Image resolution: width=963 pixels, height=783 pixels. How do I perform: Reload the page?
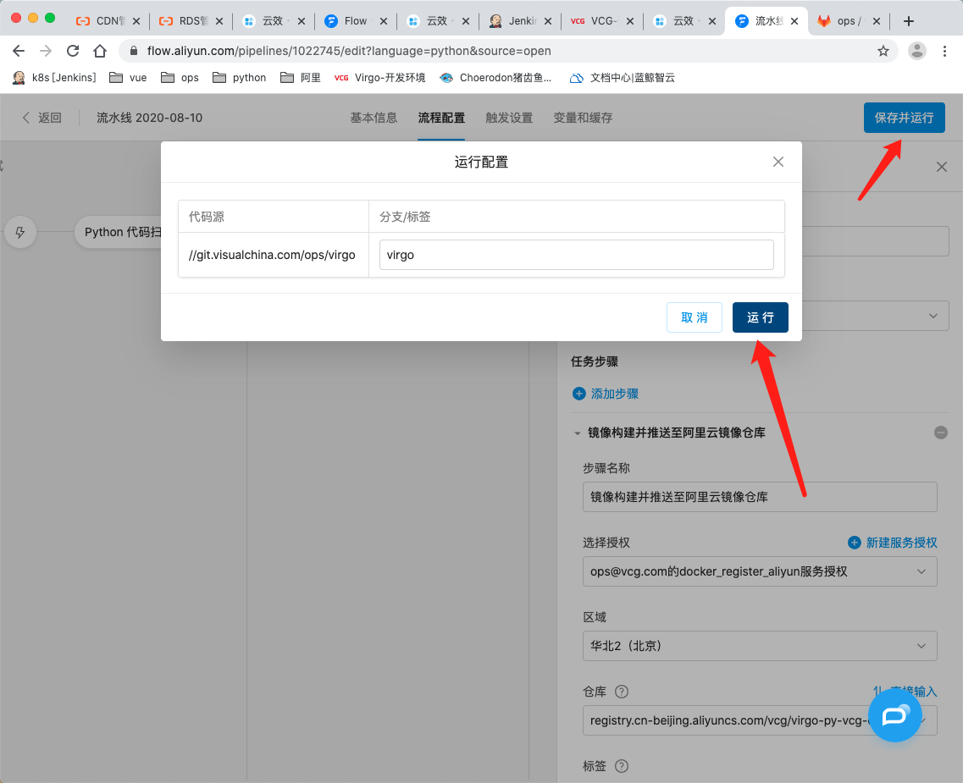point(73,51)
